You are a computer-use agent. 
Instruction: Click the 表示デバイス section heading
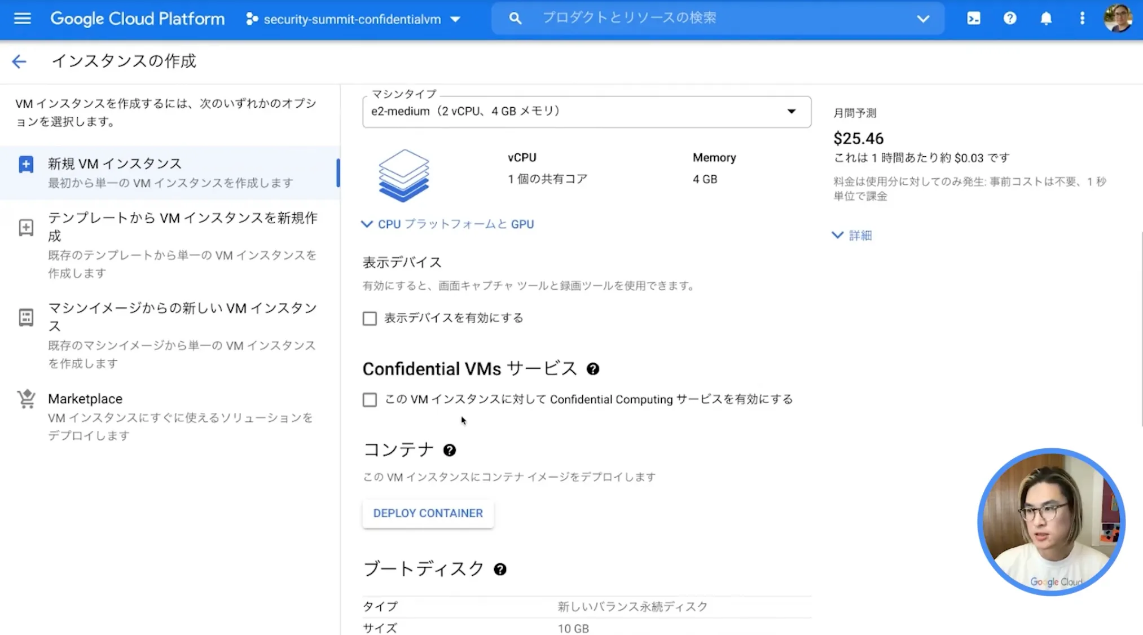(402, 262)
